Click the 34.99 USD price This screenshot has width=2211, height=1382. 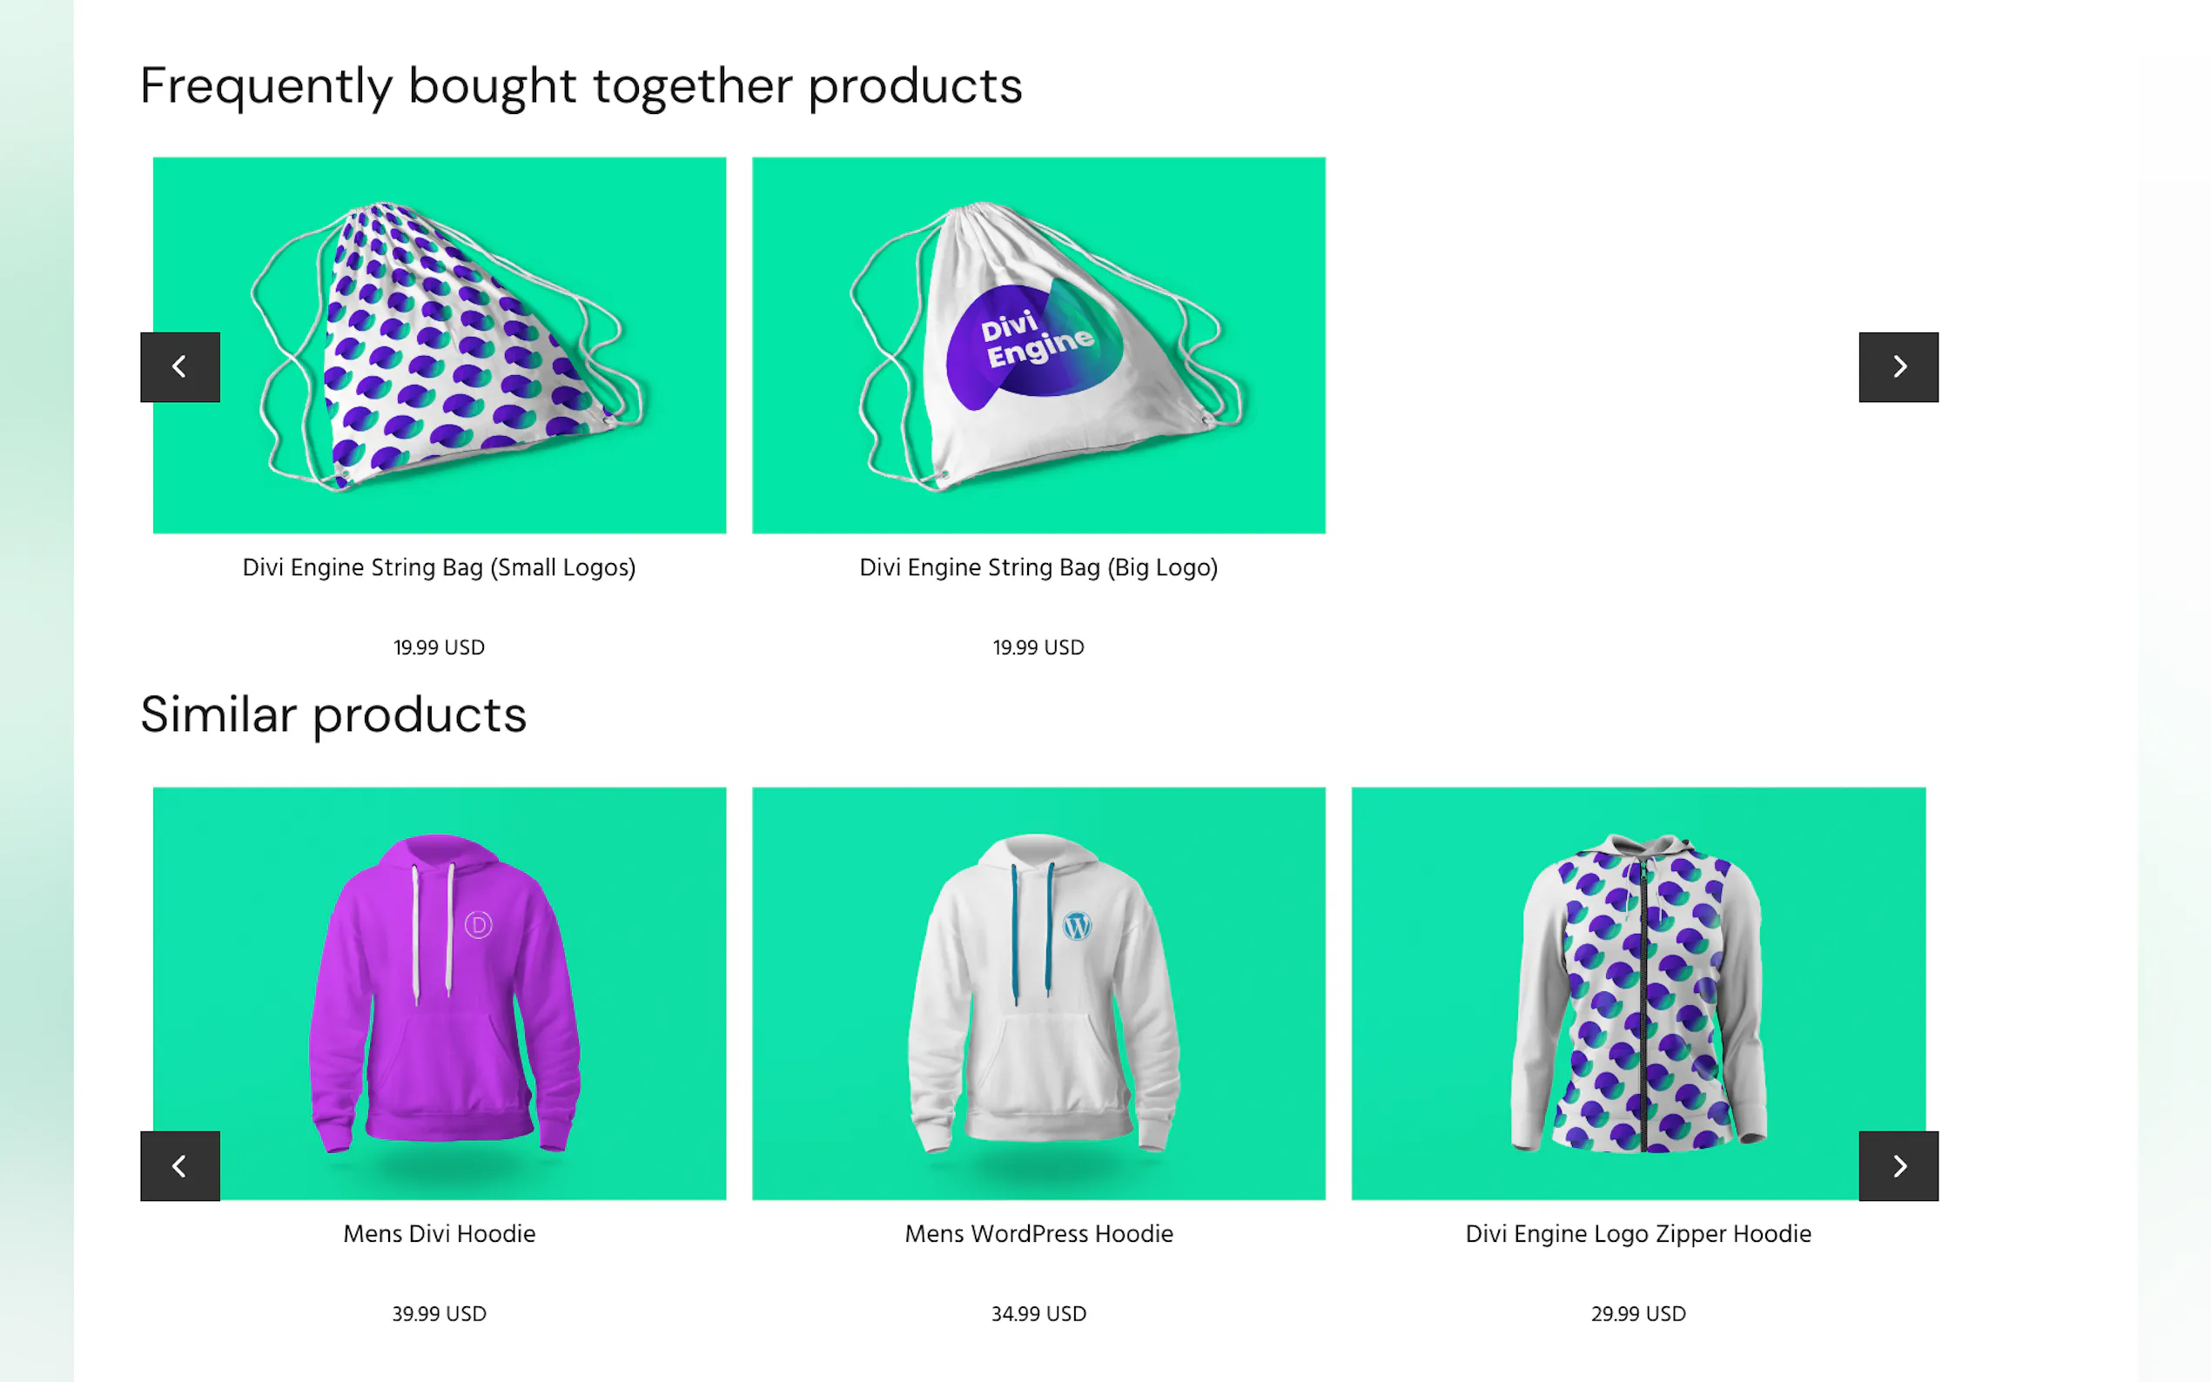click(1038, 1313)
